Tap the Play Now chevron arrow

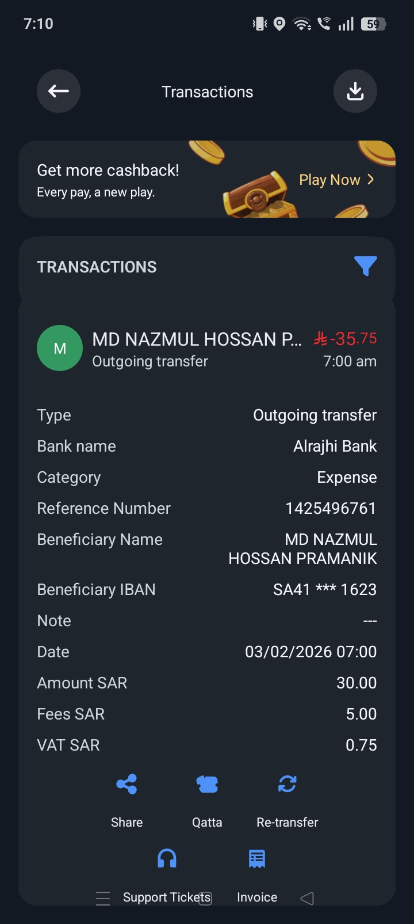click(371, 180)
